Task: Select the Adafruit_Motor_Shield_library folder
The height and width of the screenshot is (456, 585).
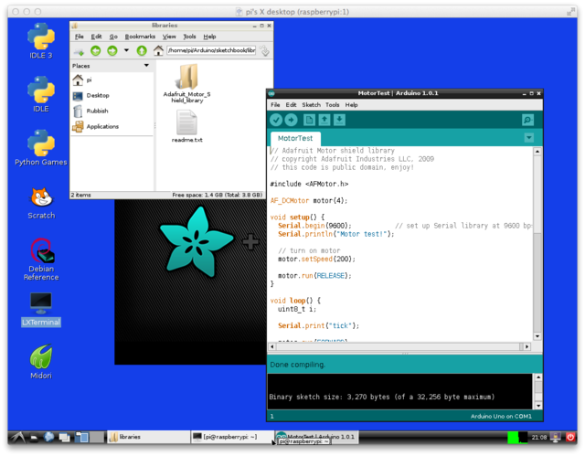Action: pyautogui.click(x=186, y=85)
